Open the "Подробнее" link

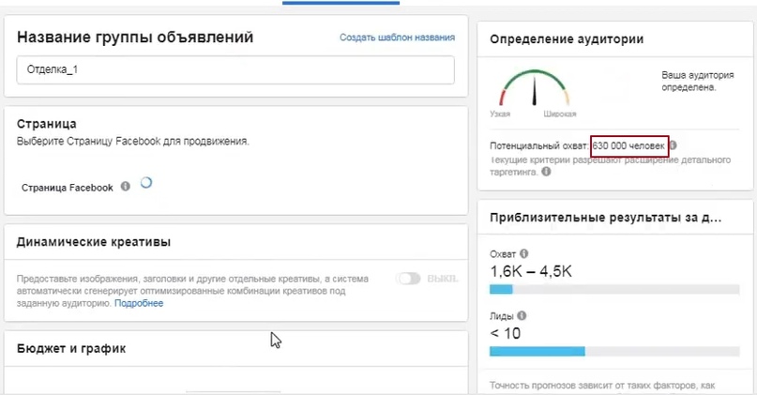point(139,303)
